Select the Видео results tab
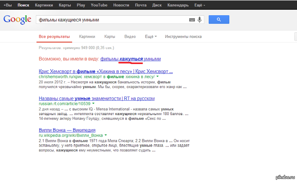The width and height of the screenshot is (297, 182). pyautogui.click(x=130, y=37)
